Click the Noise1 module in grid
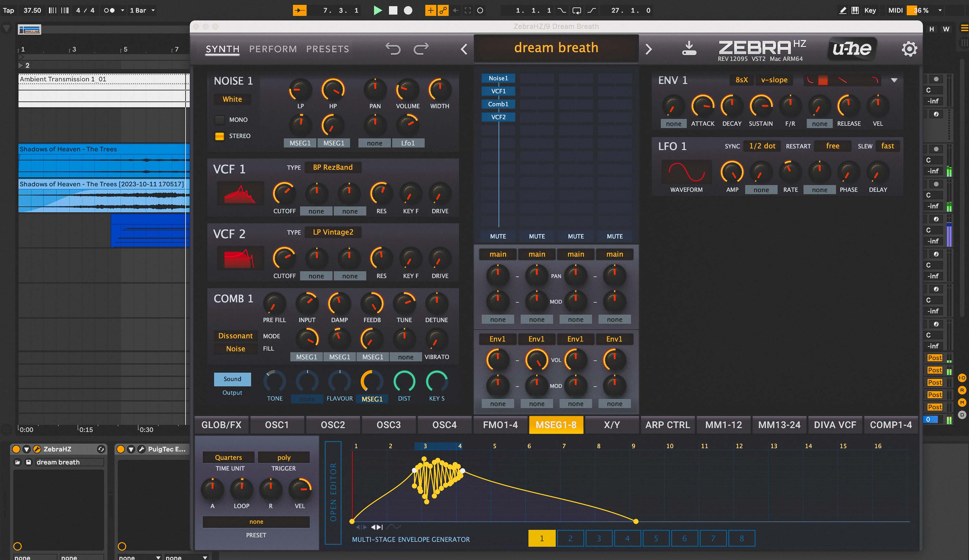969x560 pixels. point(498,78)
